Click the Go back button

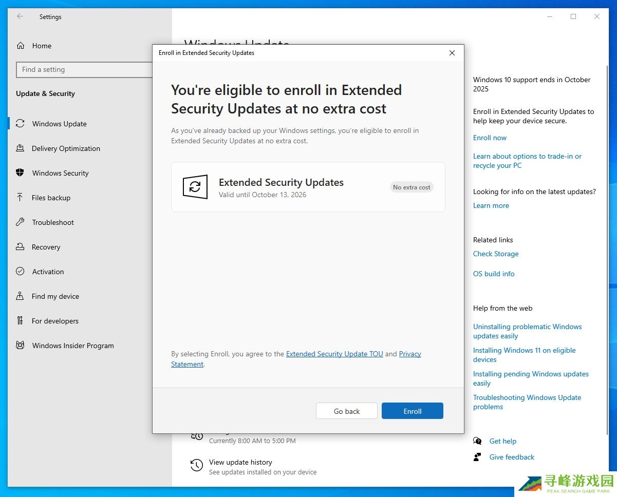pos(346,411)
